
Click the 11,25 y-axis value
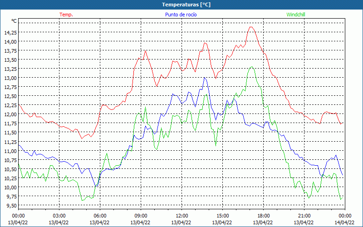pos(10,142)
